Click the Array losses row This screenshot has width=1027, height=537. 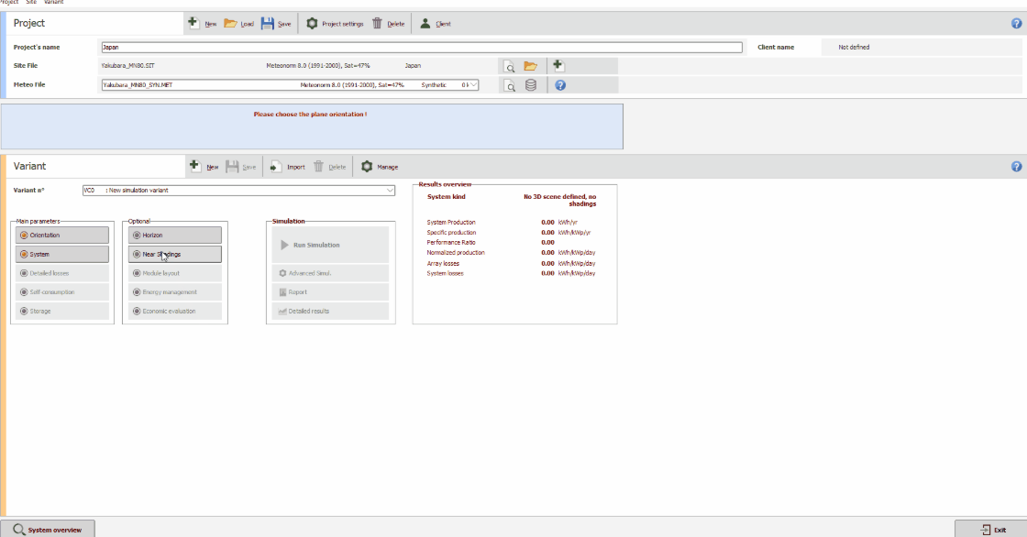click(x=512, y=263)
